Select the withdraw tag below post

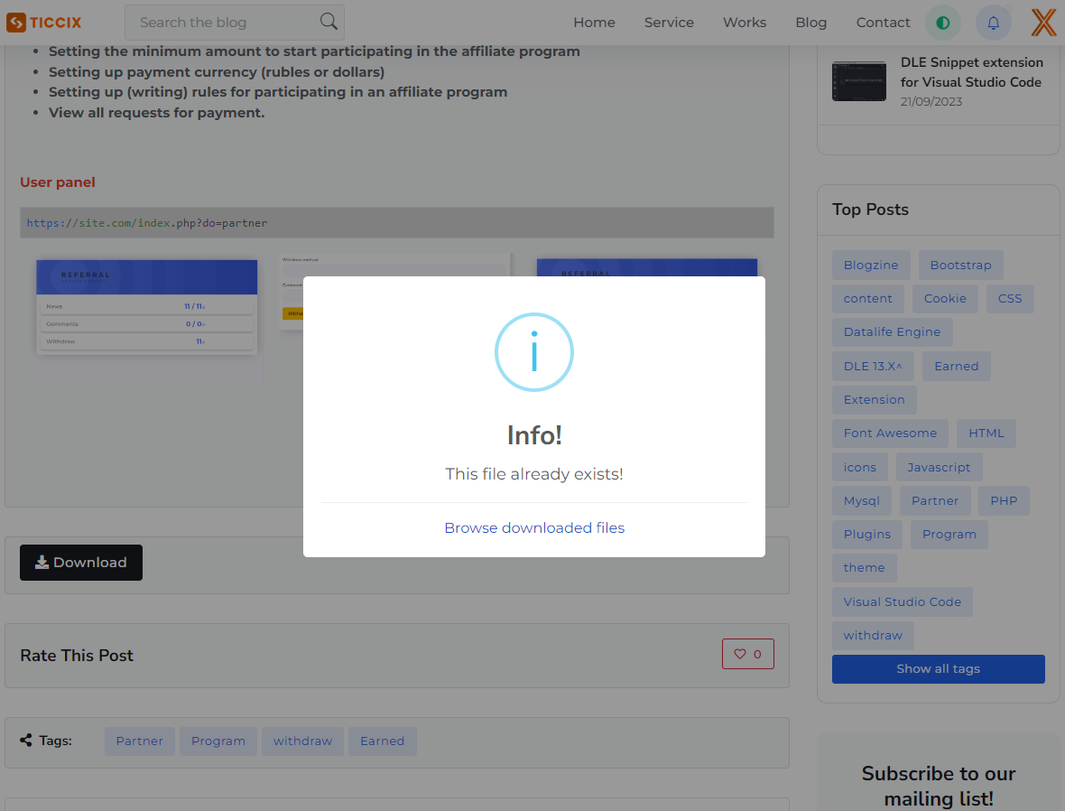[x=302, y=741]
